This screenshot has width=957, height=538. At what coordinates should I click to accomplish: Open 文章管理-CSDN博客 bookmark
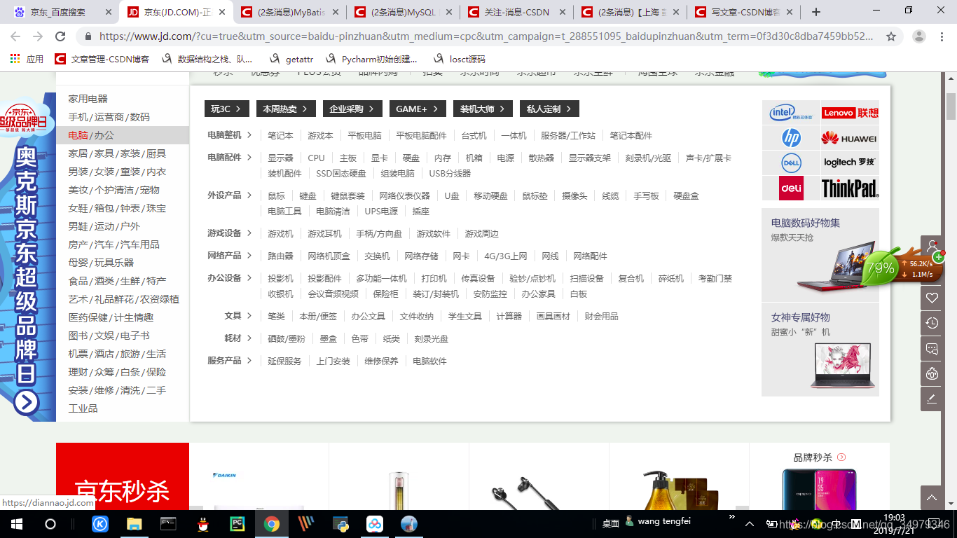pos(103,60)
